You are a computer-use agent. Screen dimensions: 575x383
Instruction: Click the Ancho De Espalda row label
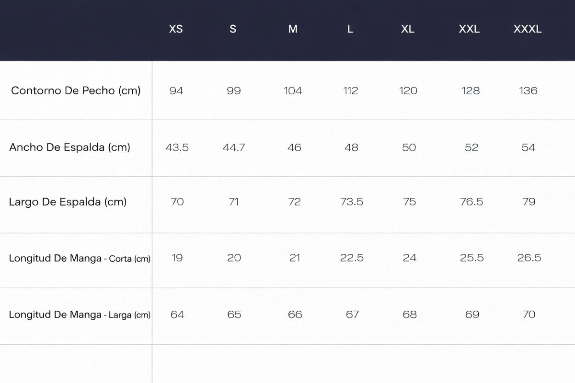pos(69,147)
